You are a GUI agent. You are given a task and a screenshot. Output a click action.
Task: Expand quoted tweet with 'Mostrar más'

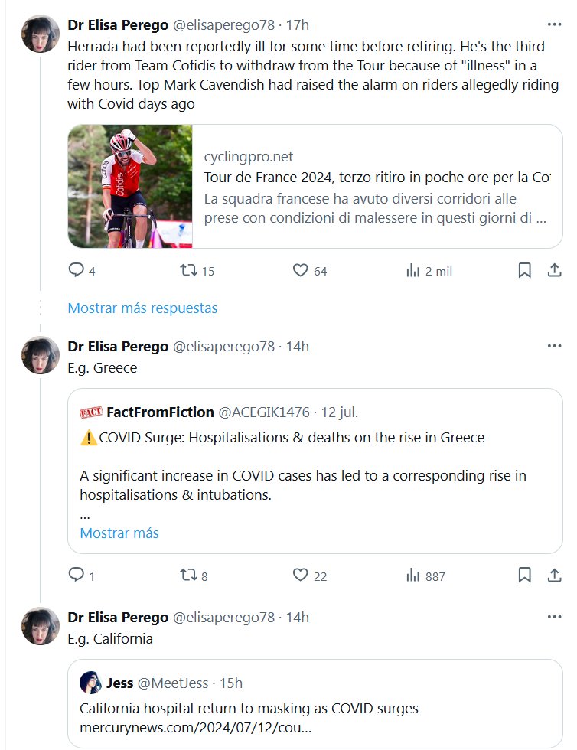(119, 533)
